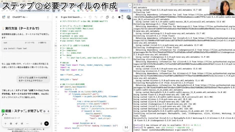The width and height of the screenshot is (235, 132).
Task: Share the canvas using upload icon
Action: click(113, 17)
